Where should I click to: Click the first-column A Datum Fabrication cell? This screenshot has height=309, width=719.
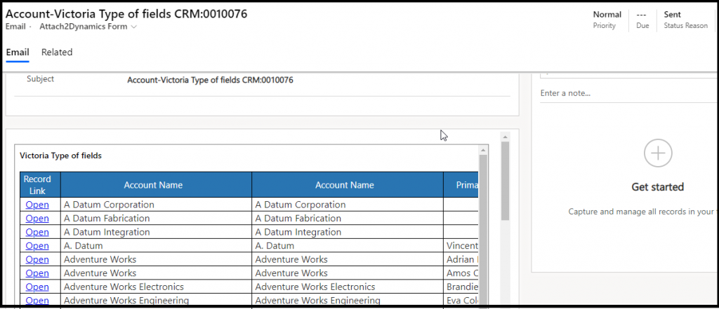pyautogui.click(x=156, y=219)
